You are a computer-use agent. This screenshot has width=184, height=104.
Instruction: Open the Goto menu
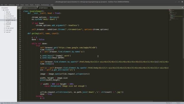pos(27,5)
